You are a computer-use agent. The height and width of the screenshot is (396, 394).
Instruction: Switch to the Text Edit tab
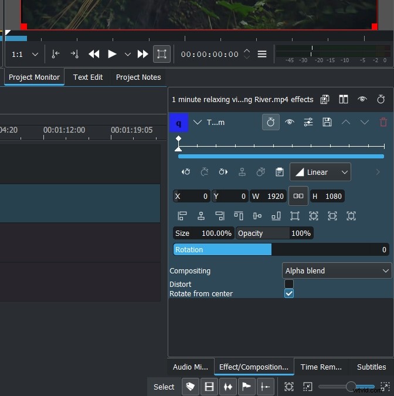(x=88, y=77)
